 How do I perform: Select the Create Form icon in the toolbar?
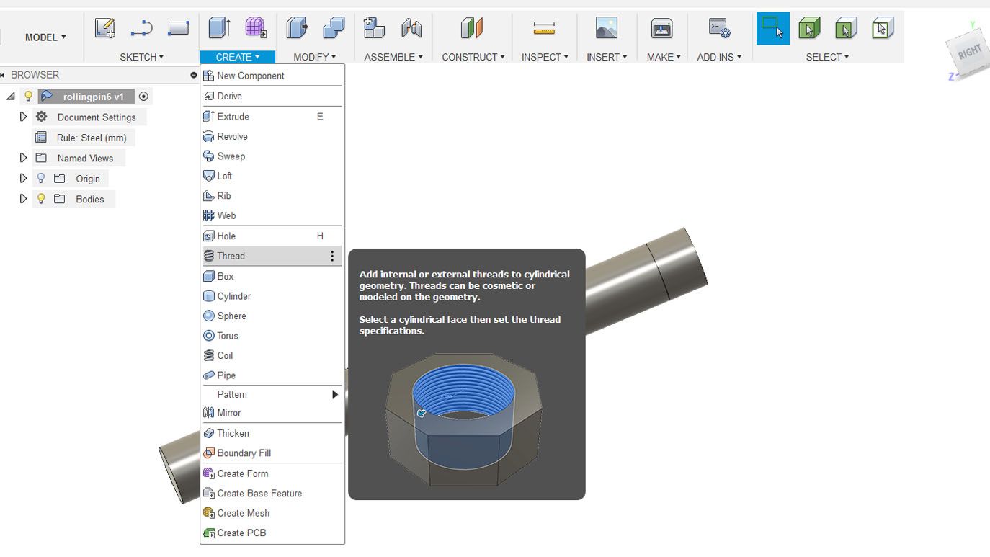[255, 28]
